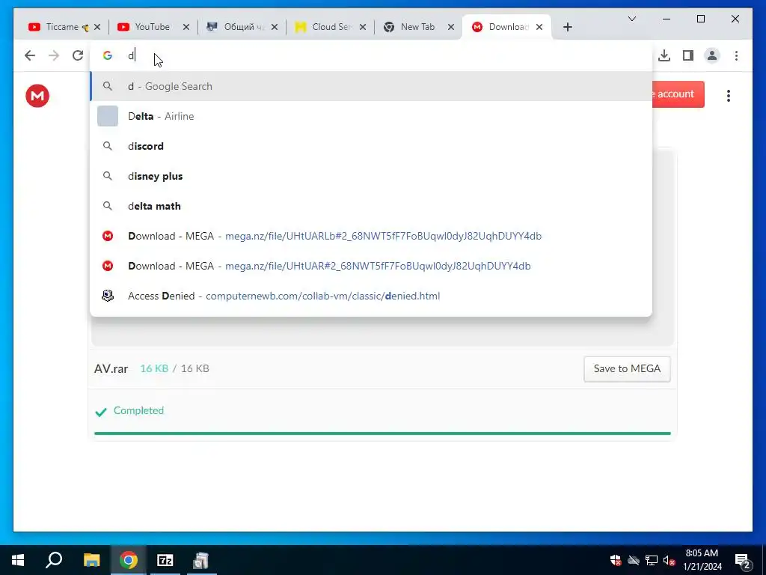
Task: Click the Chrome taskbar icon
Action: (129, 560)
